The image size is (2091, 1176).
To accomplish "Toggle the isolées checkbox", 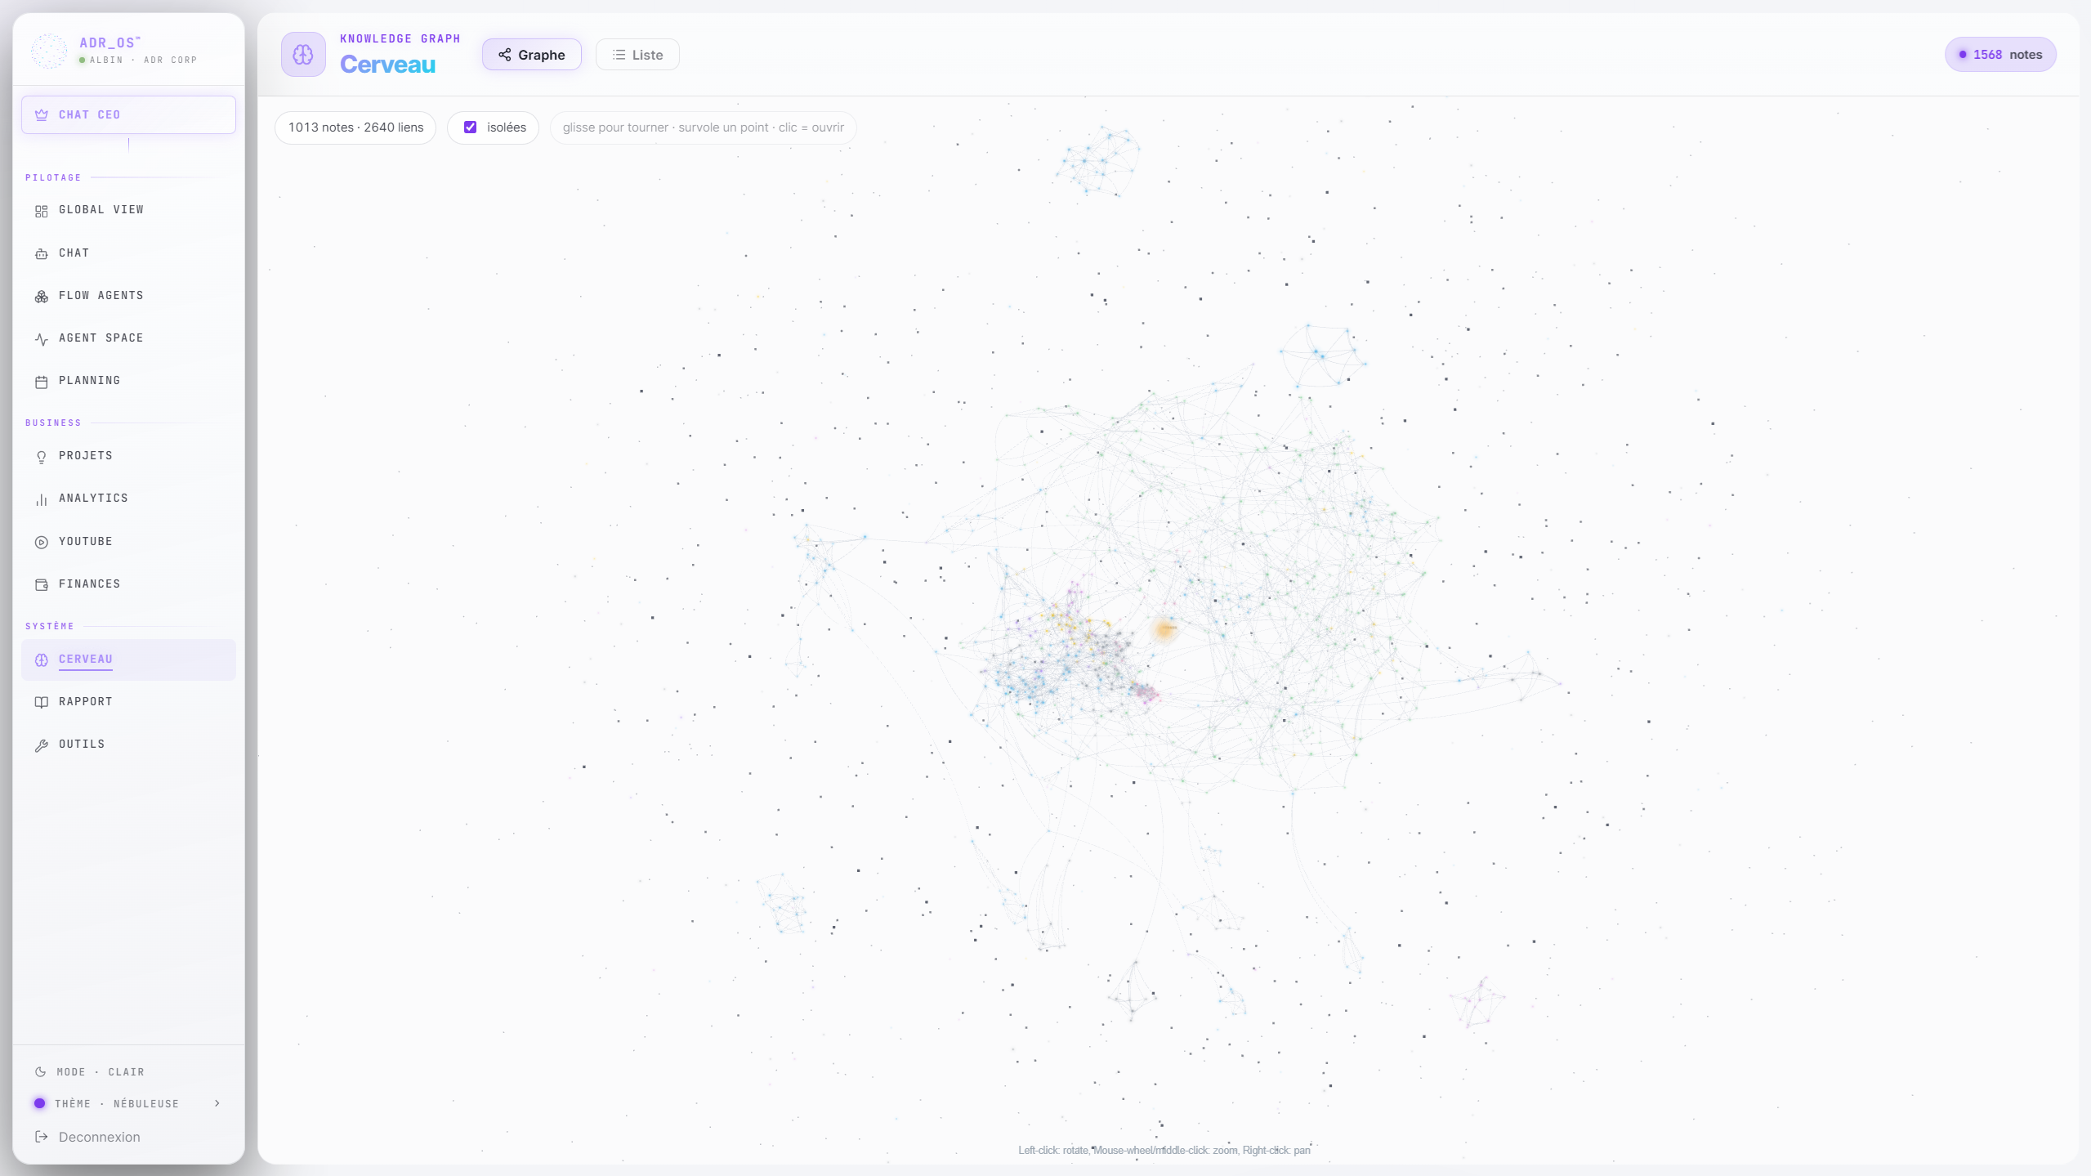I will point(471,127).
